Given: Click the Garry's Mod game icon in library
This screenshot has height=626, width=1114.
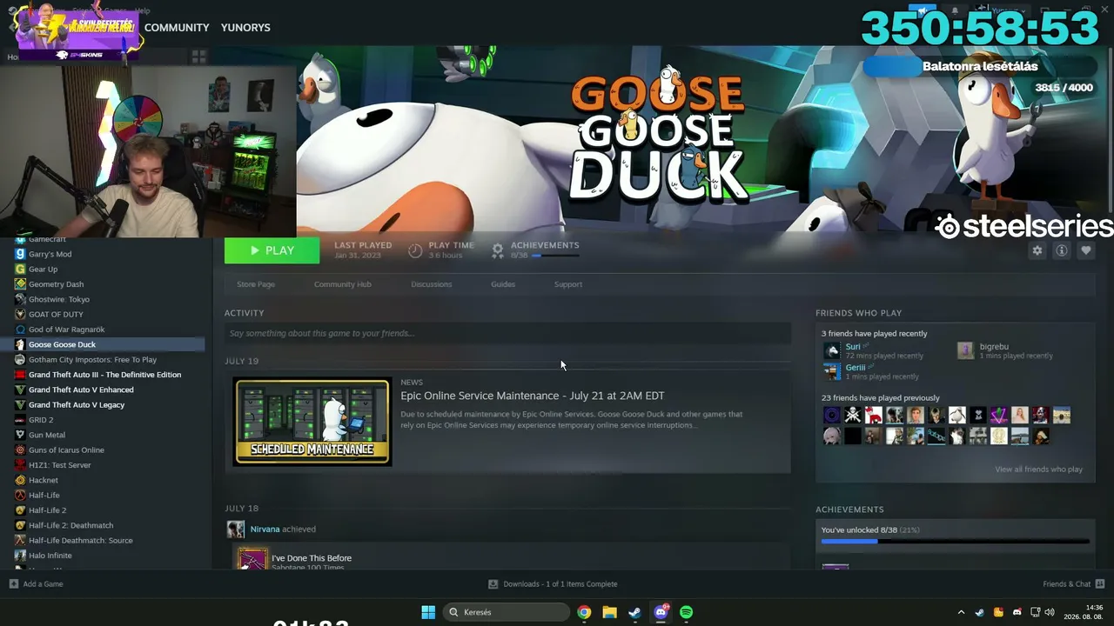Looking at the screenshot, I should [x=20, y=254].
